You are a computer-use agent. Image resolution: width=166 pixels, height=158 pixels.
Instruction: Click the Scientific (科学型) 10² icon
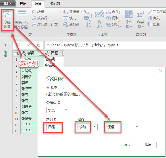140,14
